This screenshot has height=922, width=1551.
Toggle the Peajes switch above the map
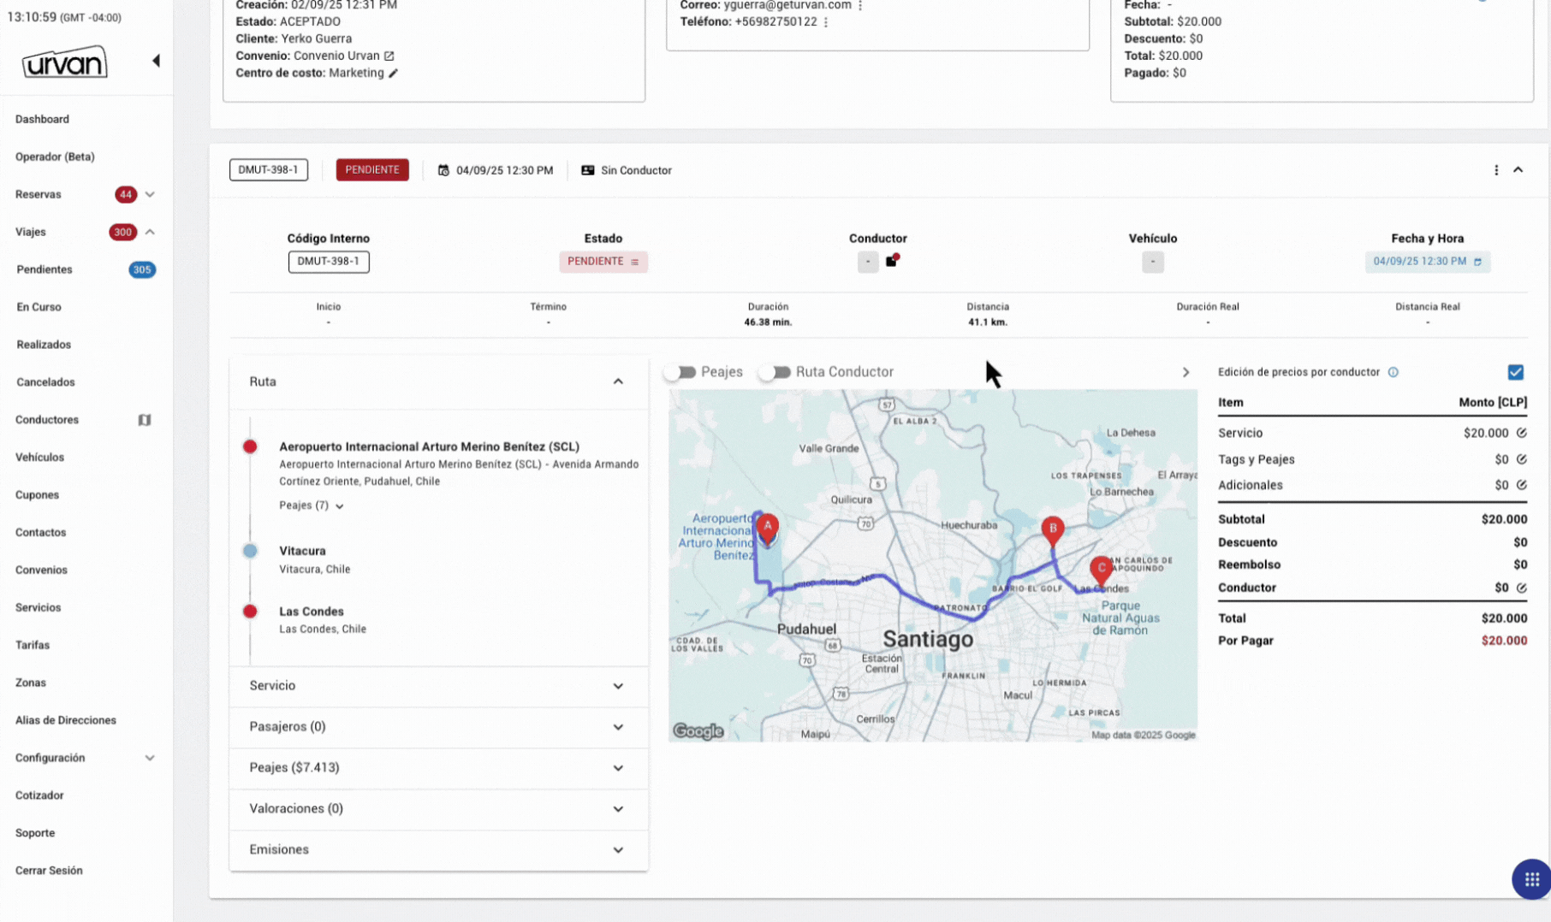pyautogui.click(x=681, y=372)
